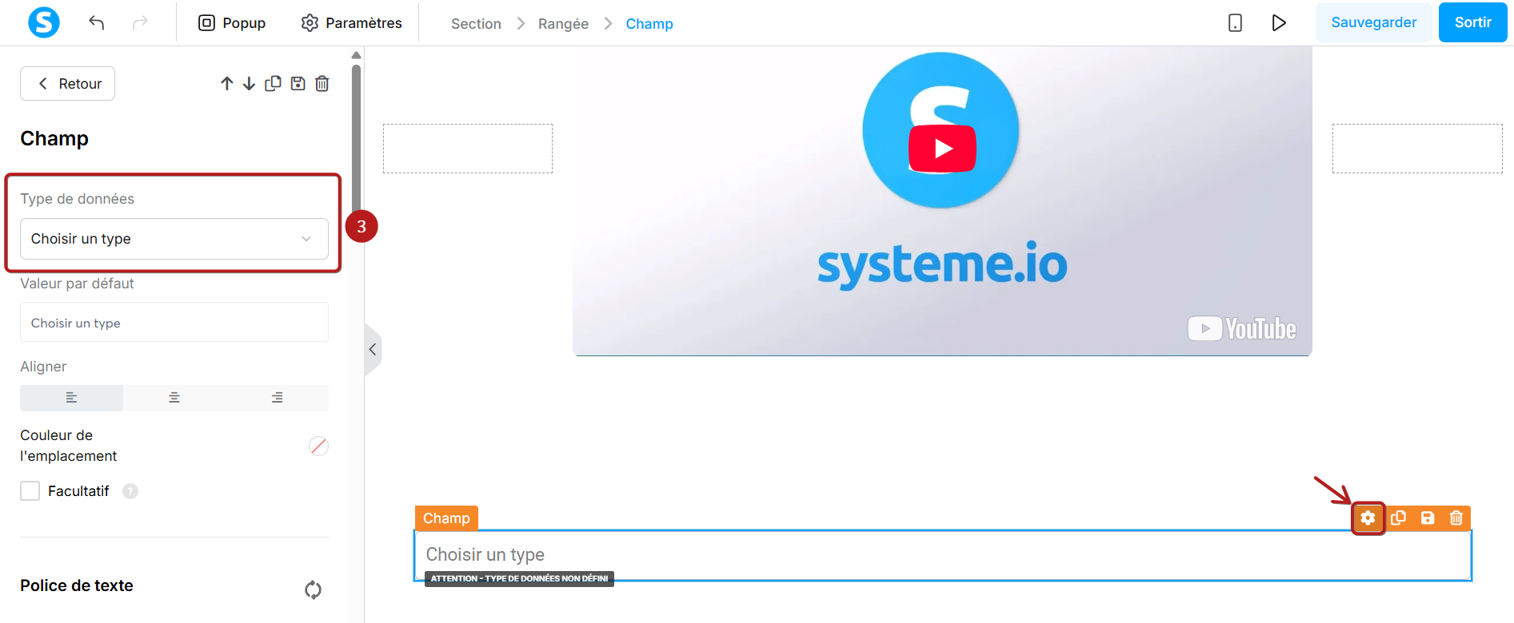Image resolution: width=1514 pixels, height=623 pixels.
Task: Click the undo arrow icon
Action: (x=97, y=22)
